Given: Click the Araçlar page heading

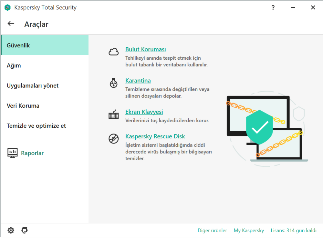Looking at the screenshot, I should [36, 24].
